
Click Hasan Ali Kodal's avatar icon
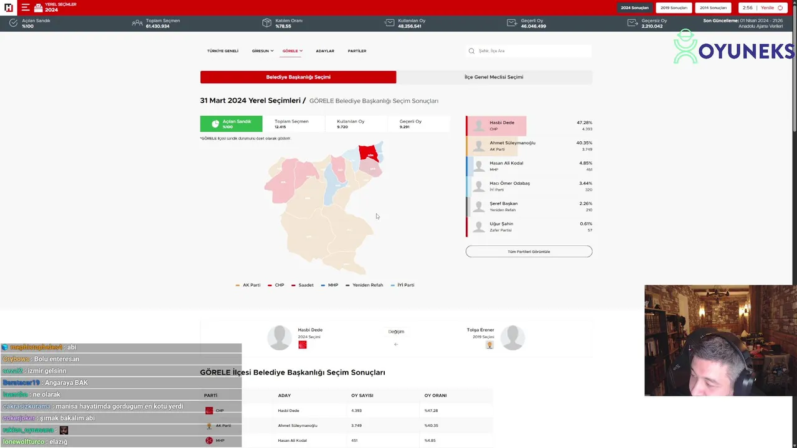pos(479,166)
